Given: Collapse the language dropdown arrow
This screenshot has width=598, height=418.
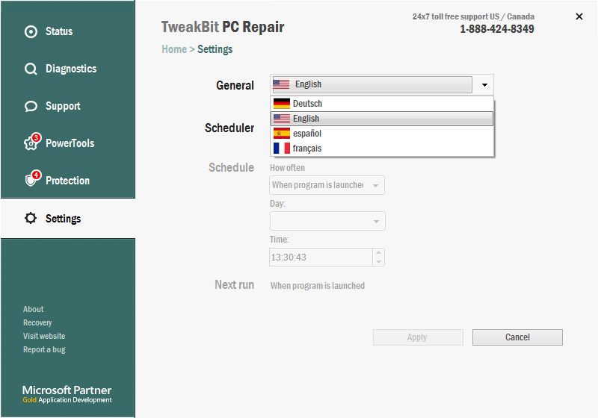Looking at the screenshot, I should point(484,84).
